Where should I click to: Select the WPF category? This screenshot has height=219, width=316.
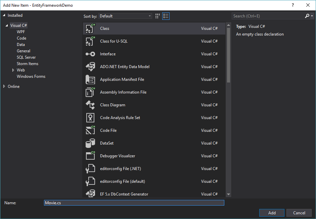[x=21, y=32]
